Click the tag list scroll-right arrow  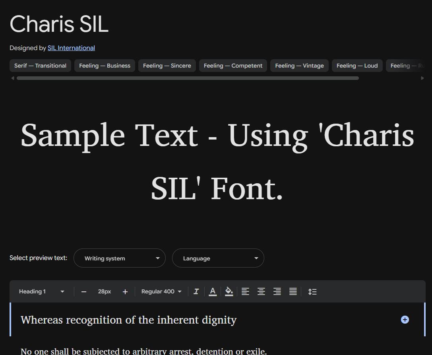(x=422, y=78)
